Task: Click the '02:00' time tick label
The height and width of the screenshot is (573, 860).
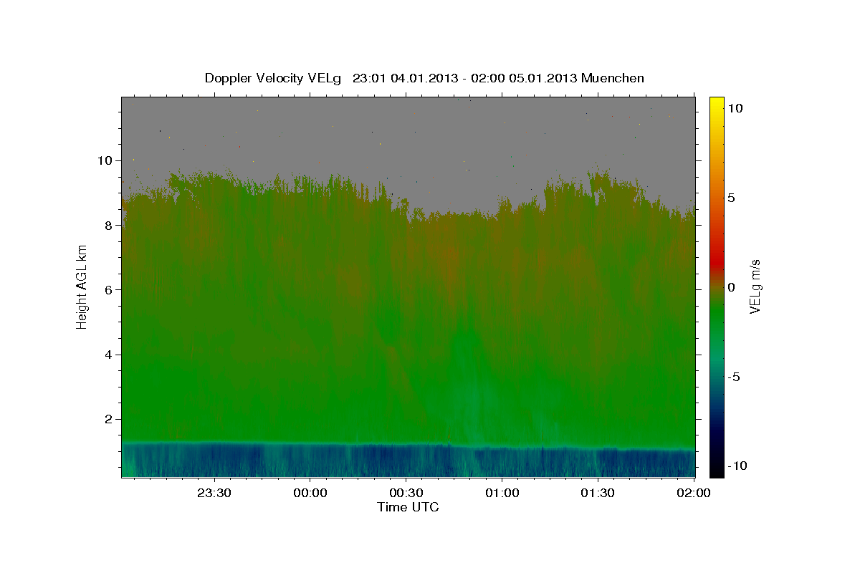Action: (x=694, y=493)
